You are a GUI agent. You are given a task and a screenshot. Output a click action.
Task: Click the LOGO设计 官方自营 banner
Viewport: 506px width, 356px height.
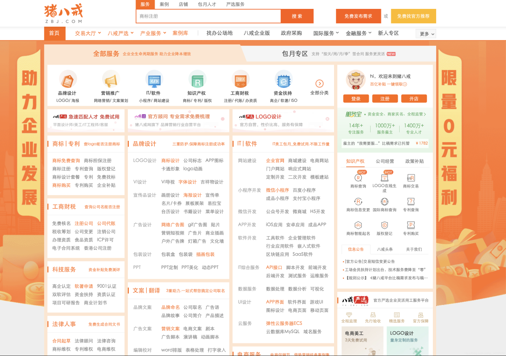coord(283,121)
